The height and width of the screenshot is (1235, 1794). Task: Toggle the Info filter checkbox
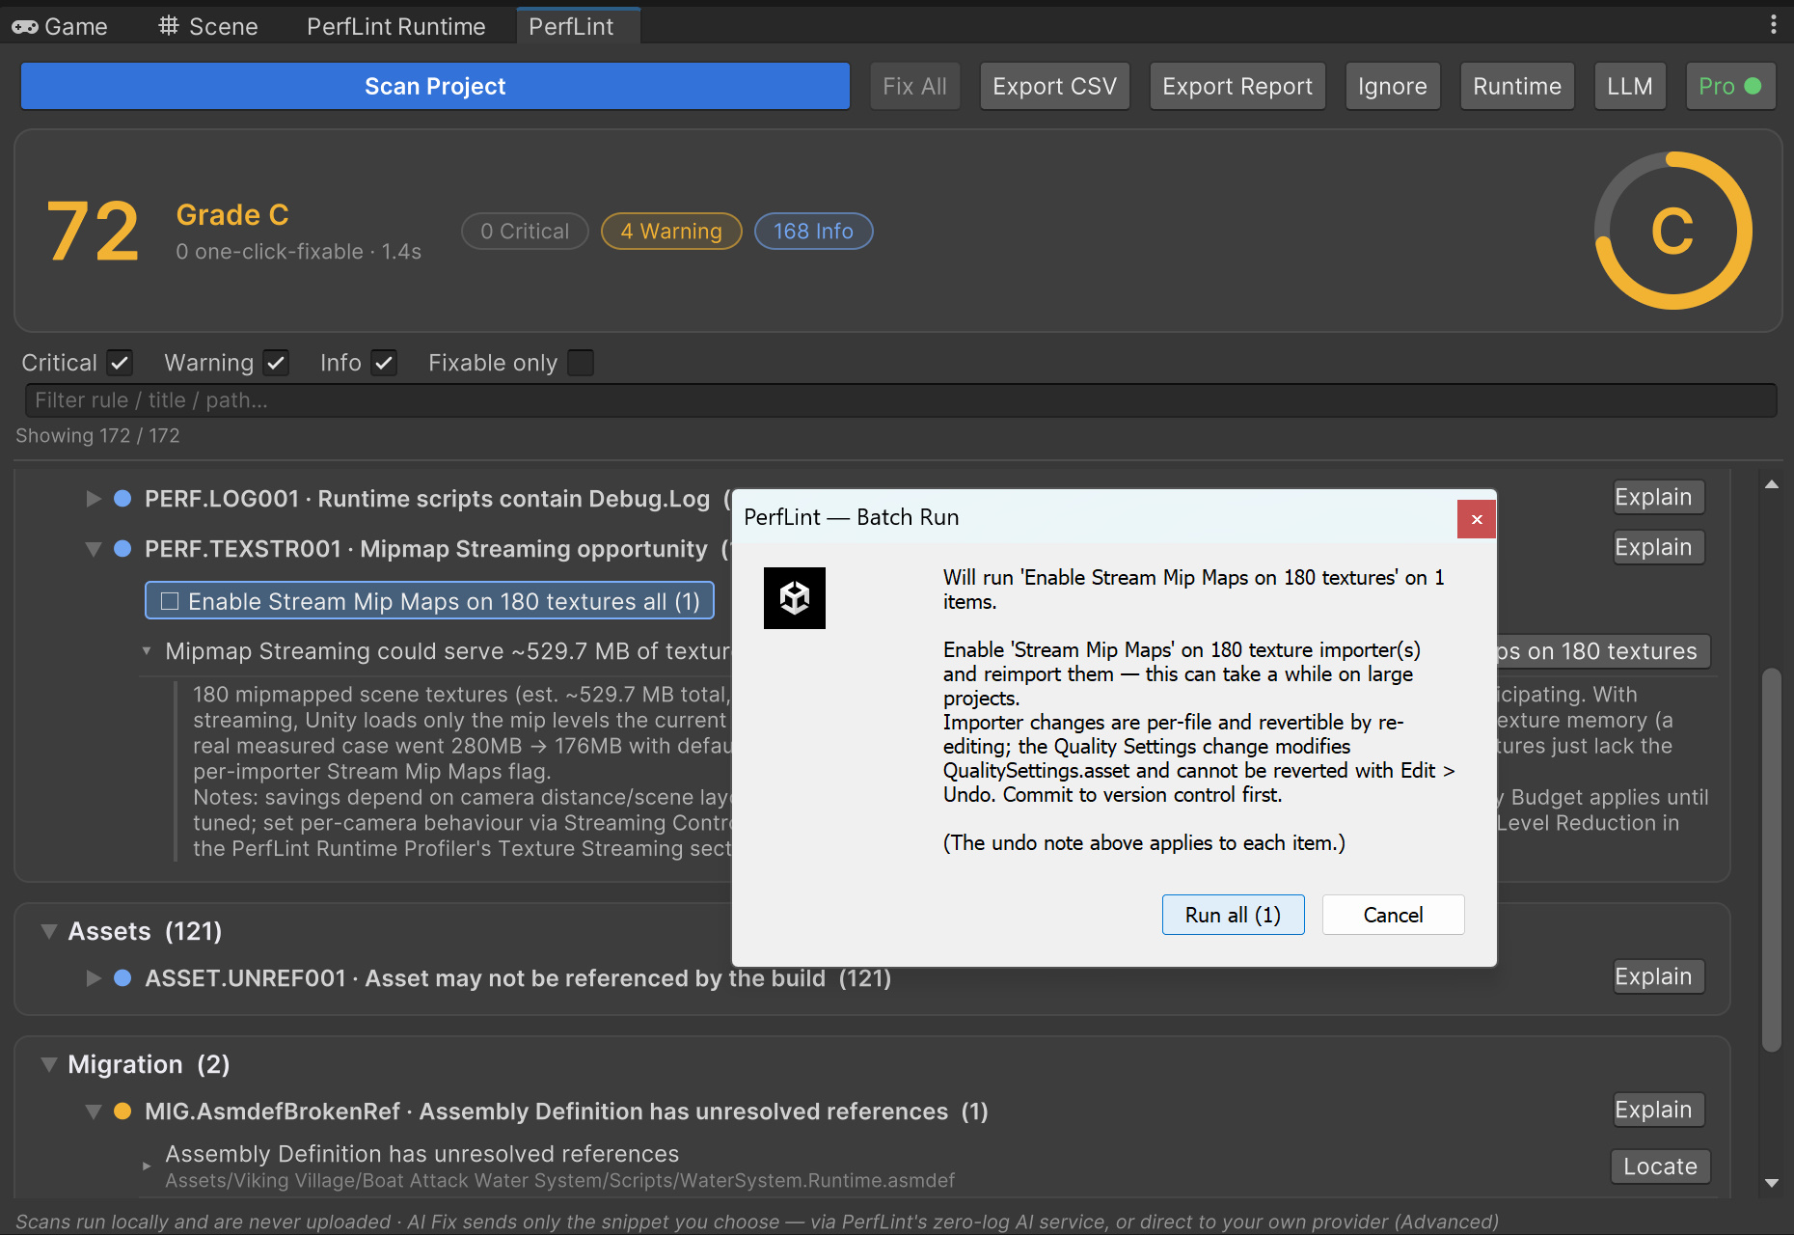[x=384, y=363]
